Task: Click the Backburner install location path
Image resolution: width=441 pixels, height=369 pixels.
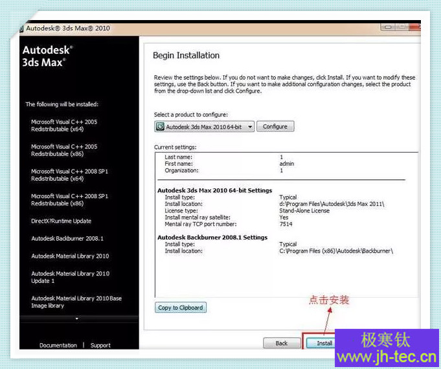Action: (336, 251)
